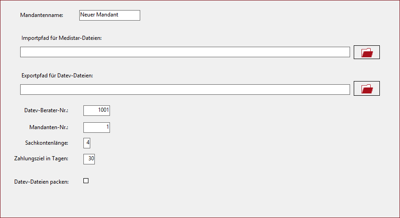Click the Exportpfad für Datev-Dateien: label
The width and height of the screenshot is (400, 218).
(57, 76)
